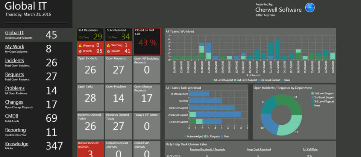Open the Problems sidebar link

[x=15, y=88]
